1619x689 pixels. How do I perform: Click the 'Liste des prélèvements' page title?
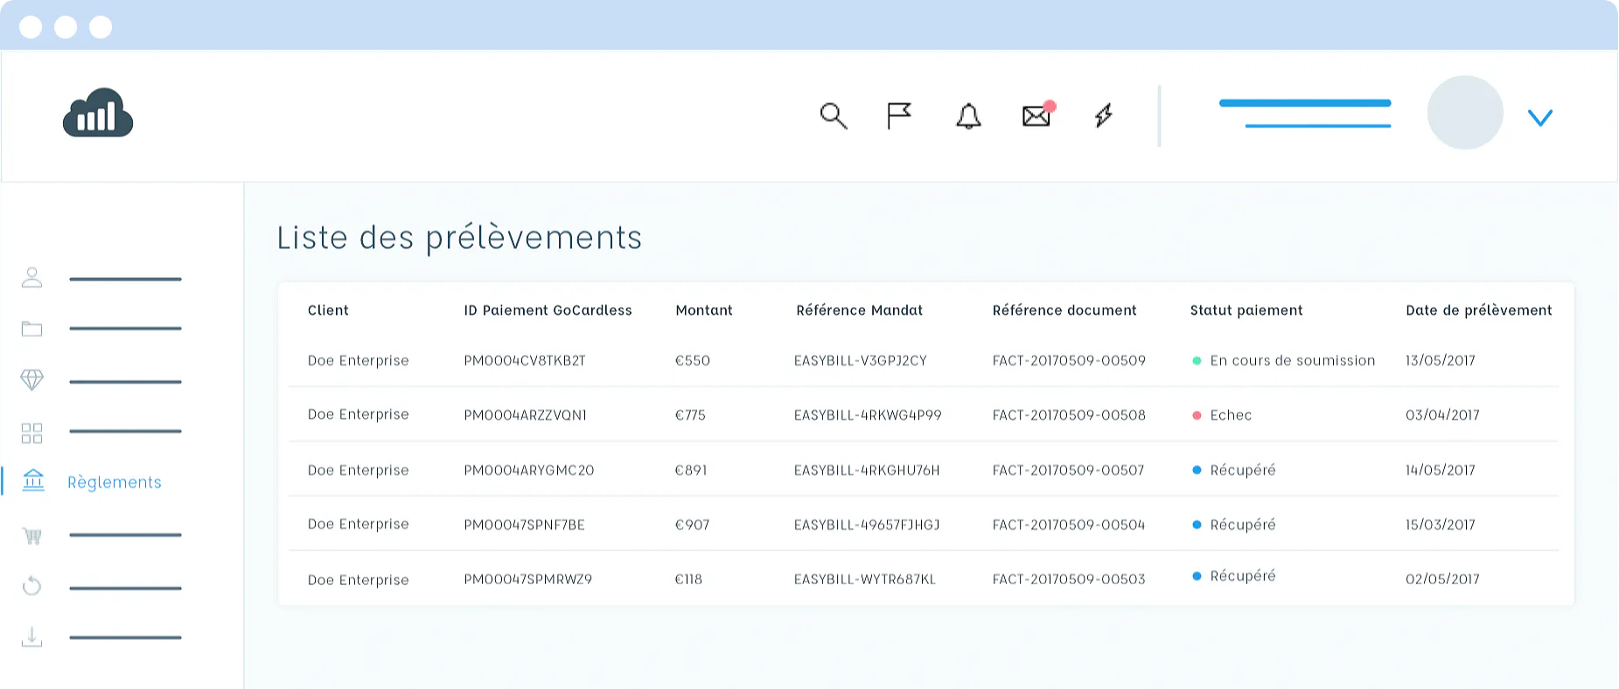tap(459, 238)
